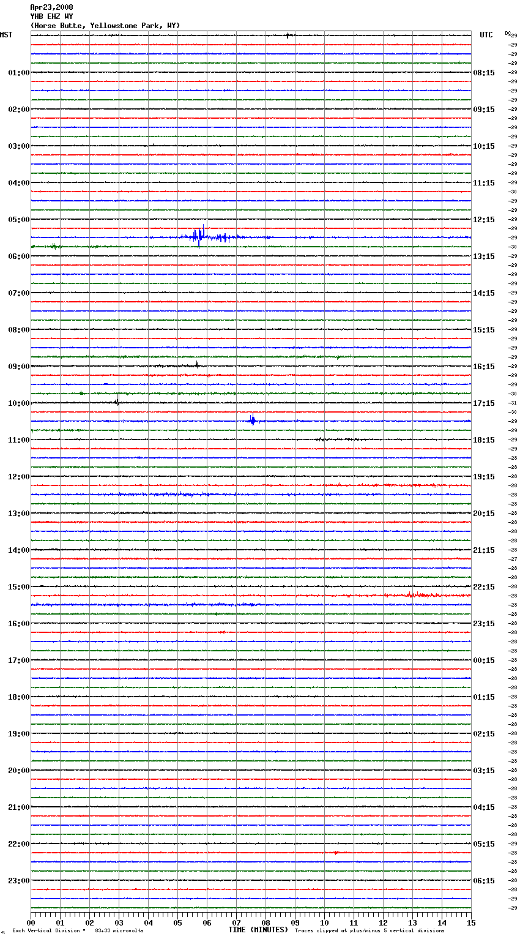Viewport: 520px width, 939px height.
Task: Click the DC offset column header
Action: coord(508,33)
